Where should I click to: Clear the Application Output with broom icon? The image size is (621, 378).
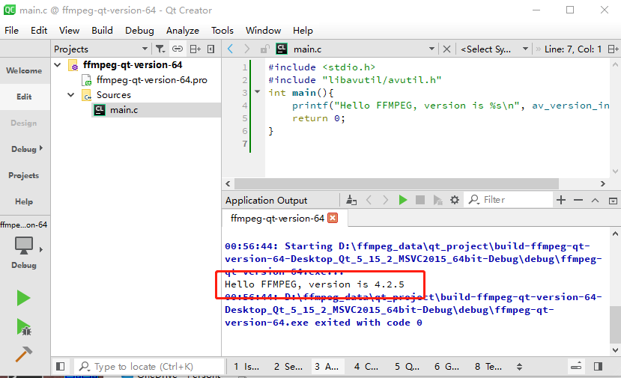pos(351,200)
